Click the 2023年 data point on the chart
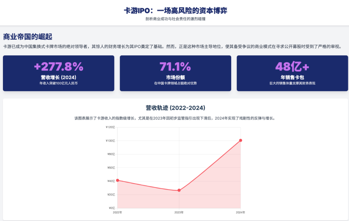This screenshot has height=221, width=349. (179, 190)
